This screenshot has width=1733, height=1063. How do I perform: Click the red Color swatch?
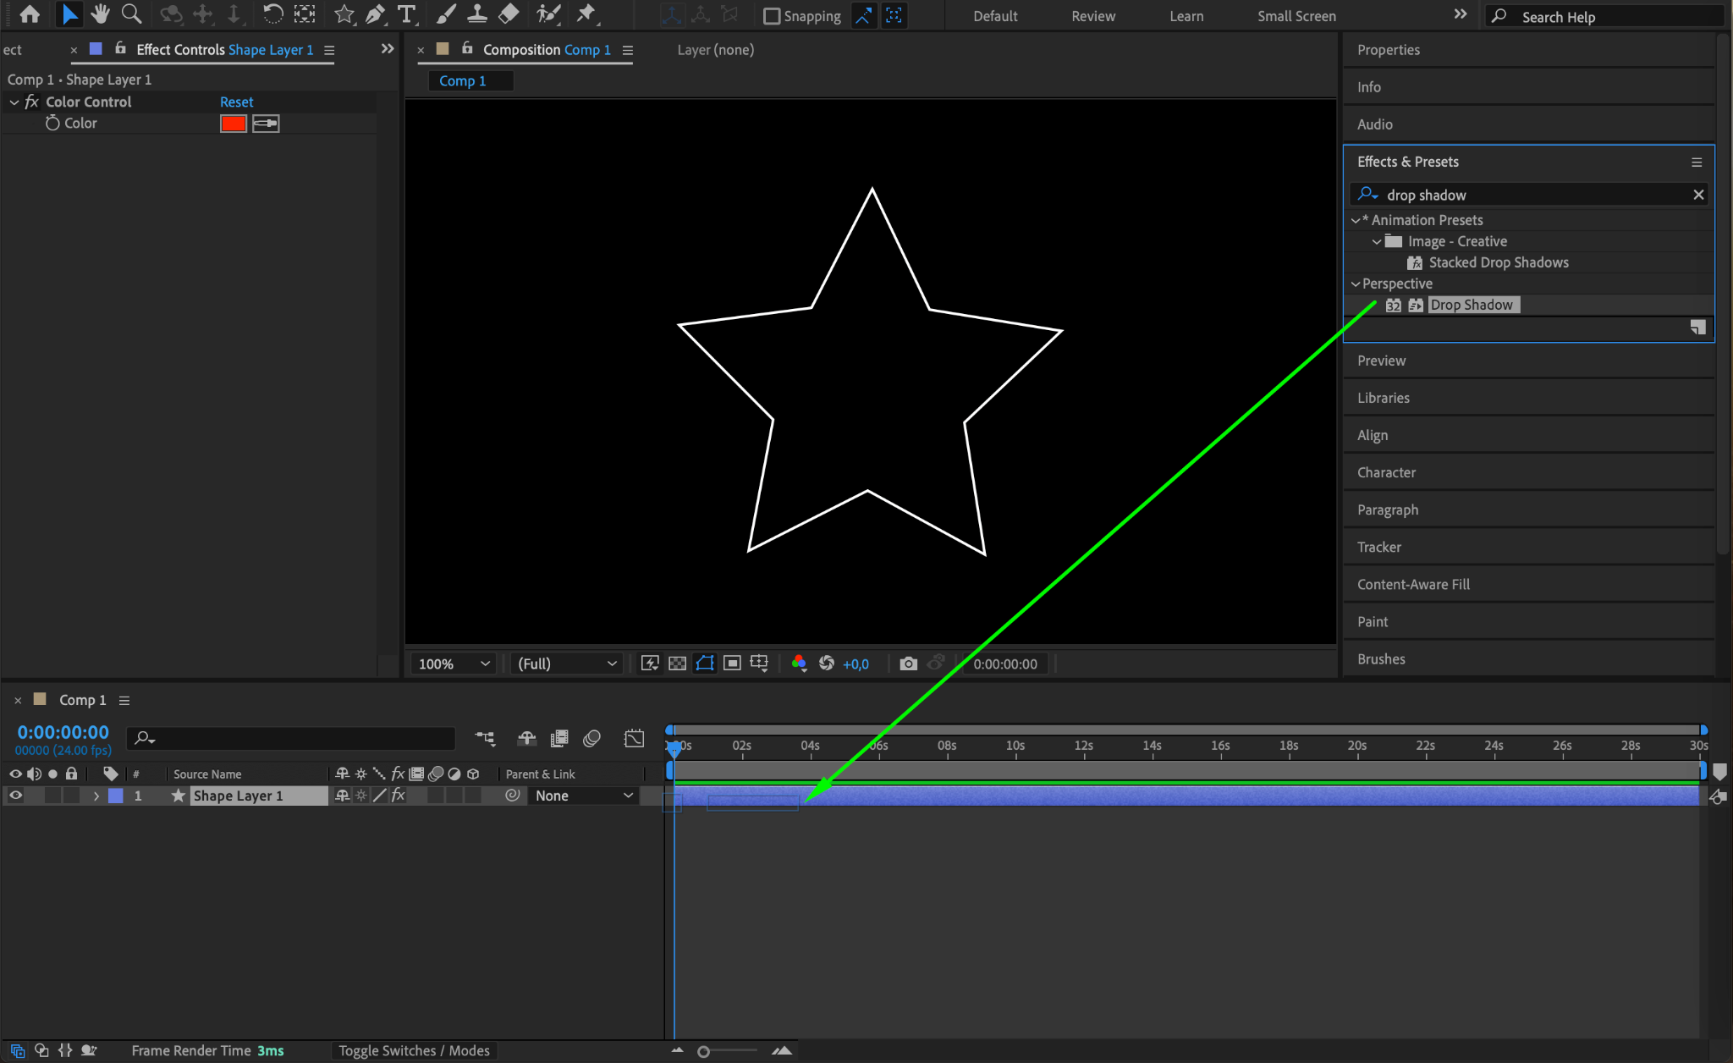click(x=233, y=124)
